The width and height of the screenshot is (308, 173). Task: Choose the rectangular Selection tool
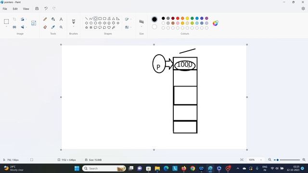click(x=6, y=21)
